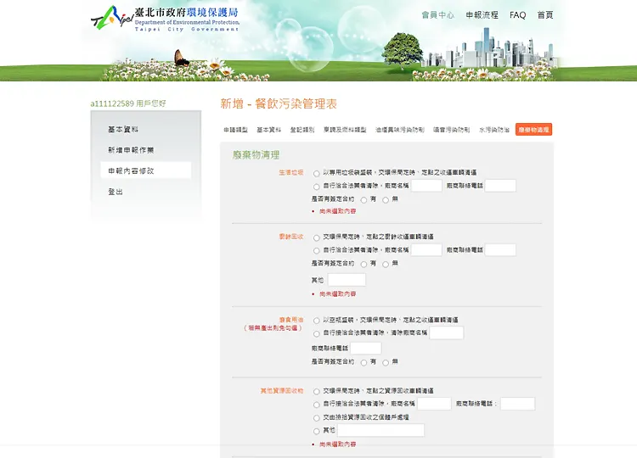Switch to the 油煙異味污染防制 tab
This screenshot has height=458, width=637.
(x=399, y=130)
